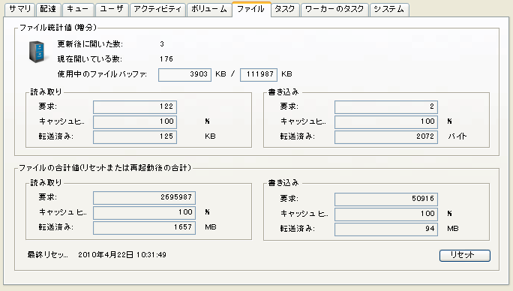The height and width of the screenshot is (291, 513).
Task: Select the incremental read requests field 122
Action: click(x=135, y=106)
